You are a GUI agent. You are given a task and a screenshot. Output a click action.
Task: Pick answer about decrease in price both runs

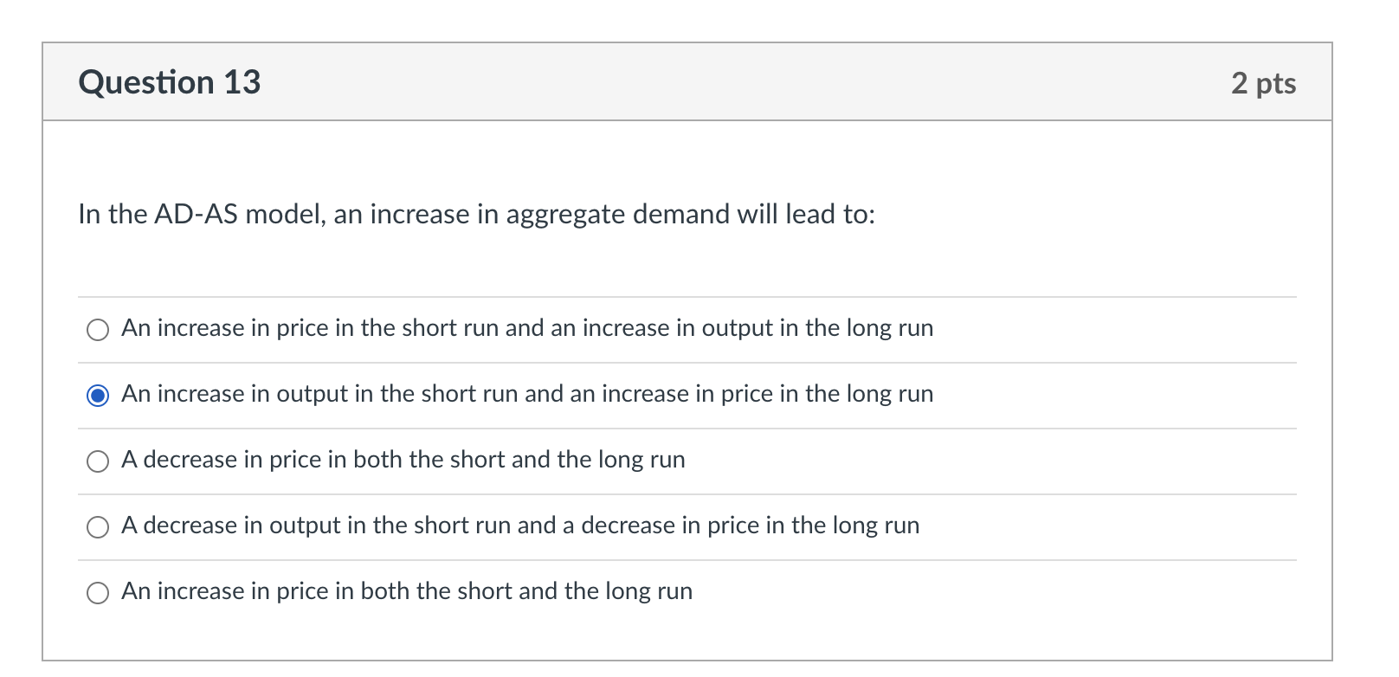click(x=98, y=460)
